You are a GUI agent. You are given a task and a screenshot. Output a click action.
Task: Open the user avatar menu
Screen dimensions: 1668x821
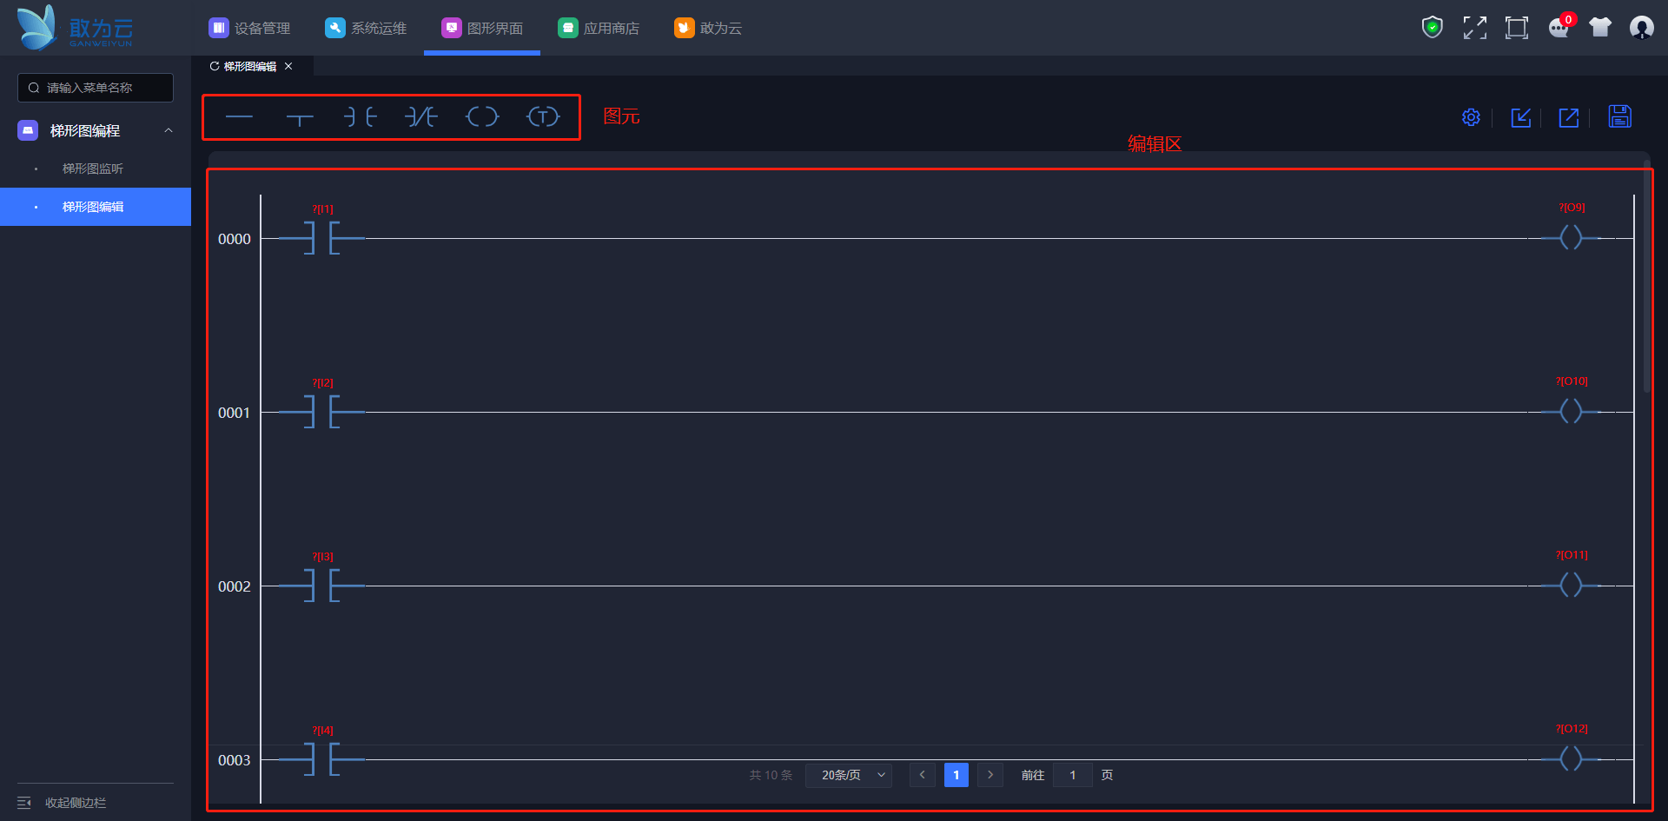[x=1642, y=28]
